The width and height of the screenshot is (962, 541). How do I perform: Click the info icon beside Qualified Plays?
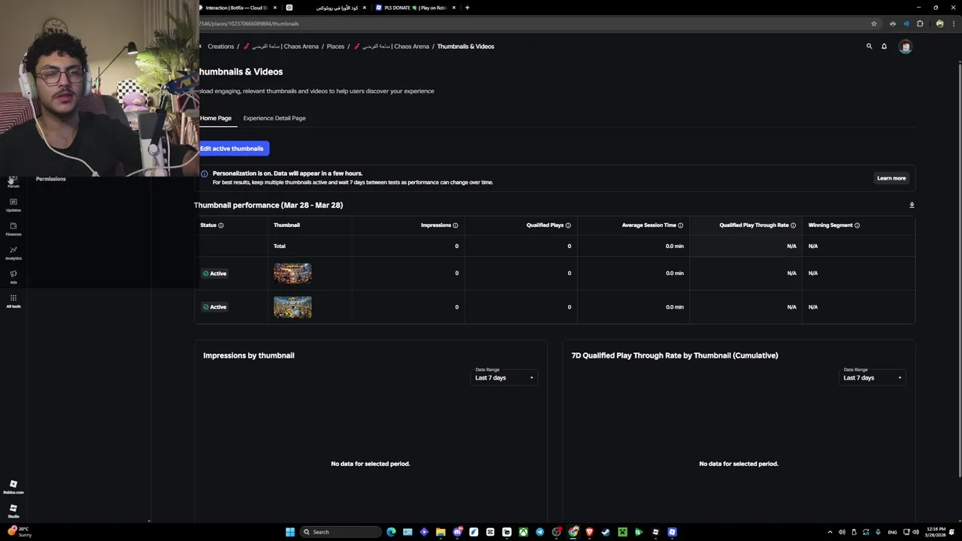[x=568, y=225]
